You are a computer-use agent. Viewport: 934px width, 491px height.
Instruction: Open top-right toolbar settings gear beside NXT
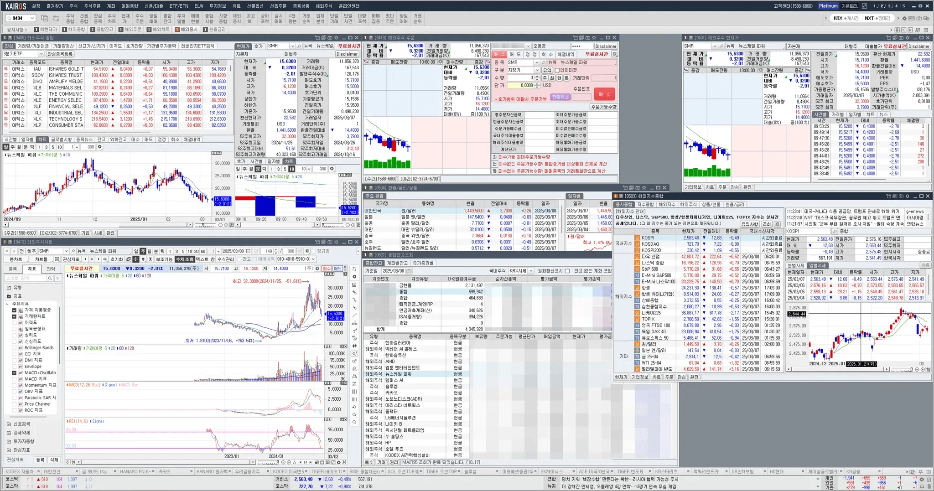(904, 18)
